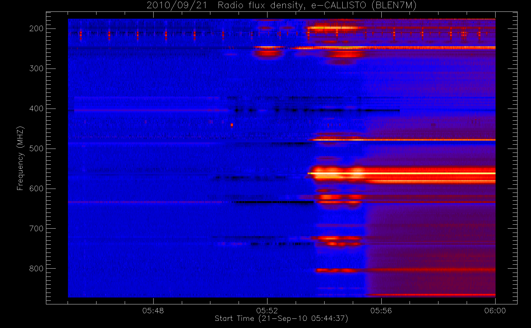Click the 500 frequency tick label
Screen dimensions: 531x328
(x=36, y=149)
